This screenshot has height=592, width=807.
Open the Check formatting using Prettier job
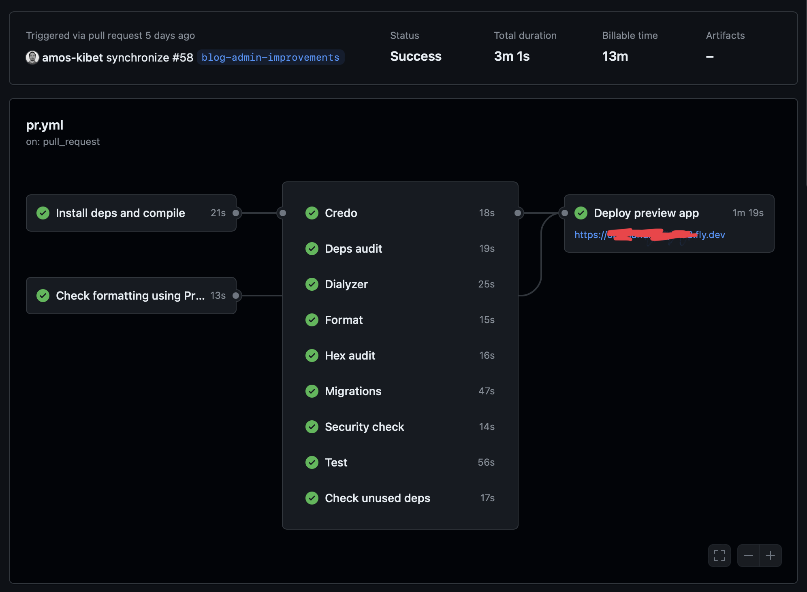130,296
